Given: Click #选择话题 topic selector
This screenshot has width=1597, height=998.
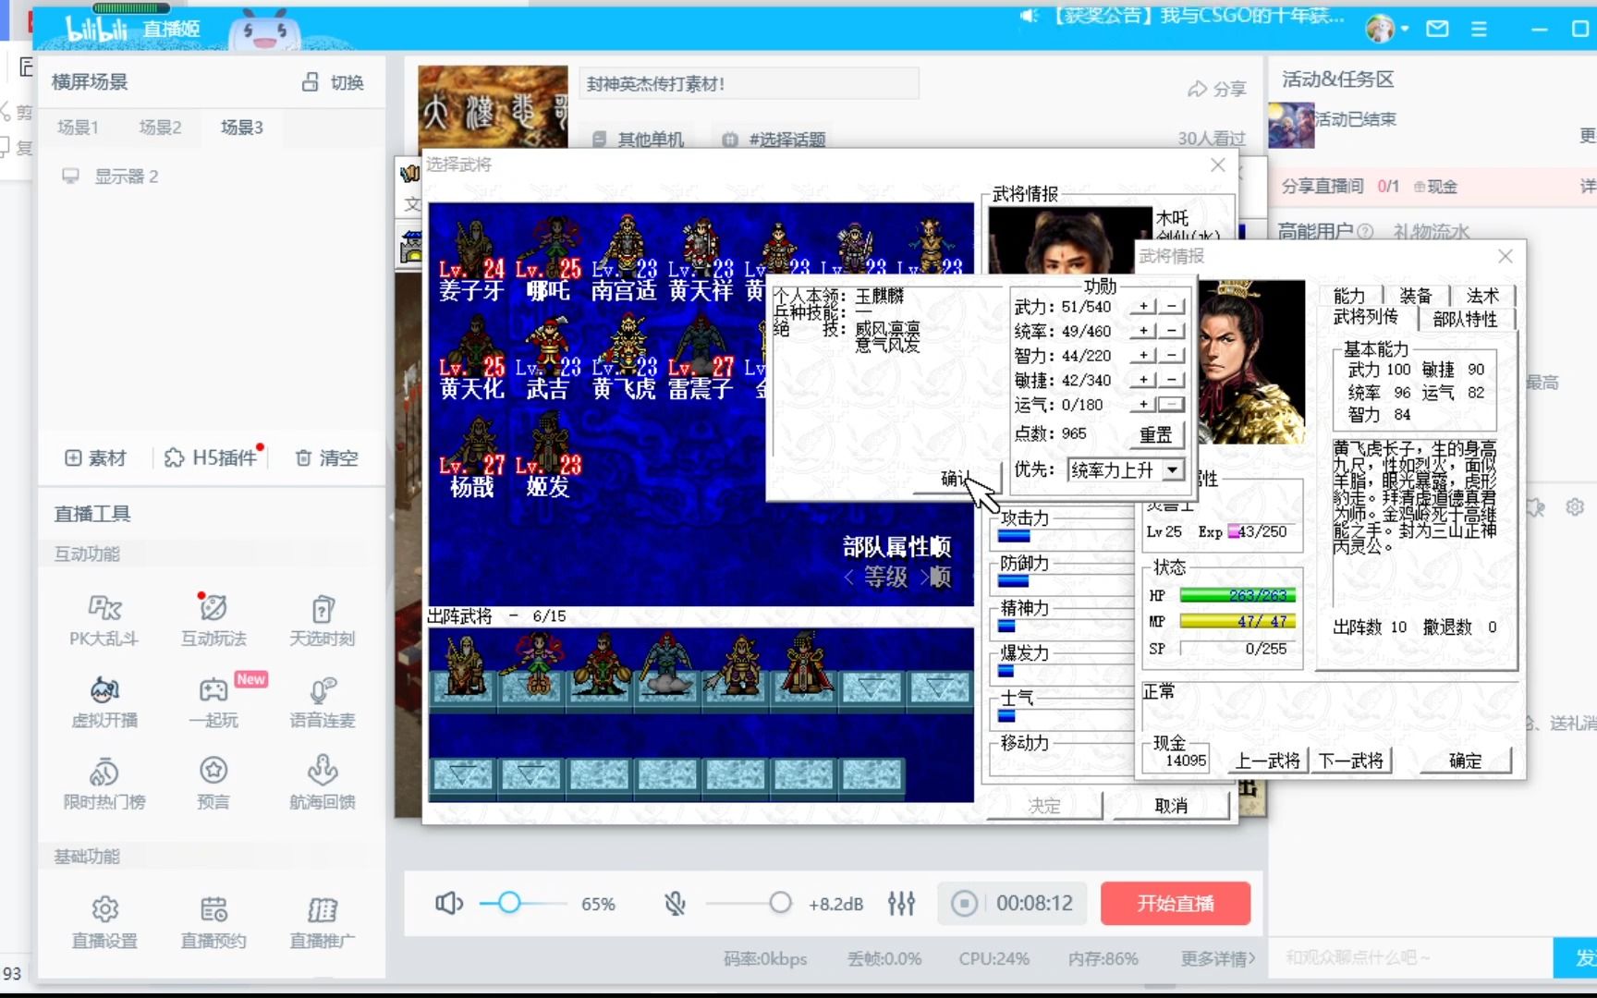Looking at the screenshot, I should point(774,140).
